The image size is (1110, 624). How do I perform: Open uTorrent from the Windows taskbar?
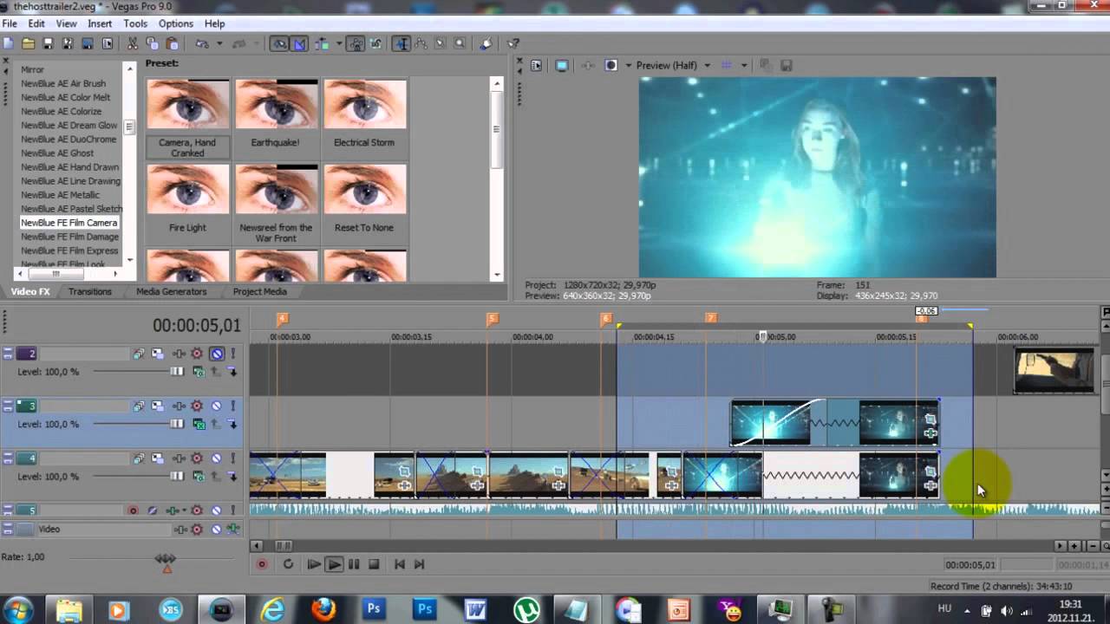point(526,610)
